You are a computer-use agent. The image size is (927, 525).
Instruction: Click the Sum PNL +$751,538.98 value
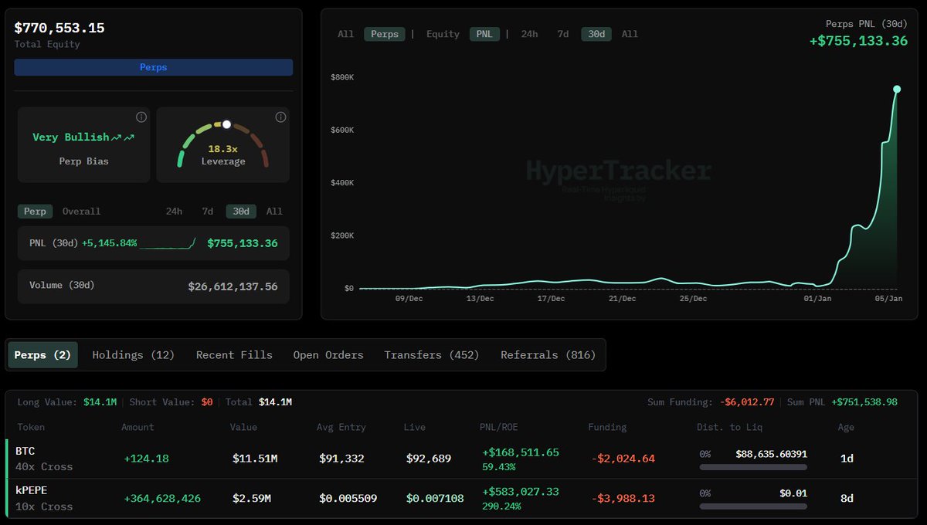864,402
